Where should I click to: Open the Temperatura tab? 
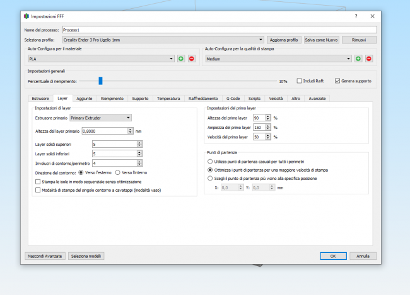(168, 99)
